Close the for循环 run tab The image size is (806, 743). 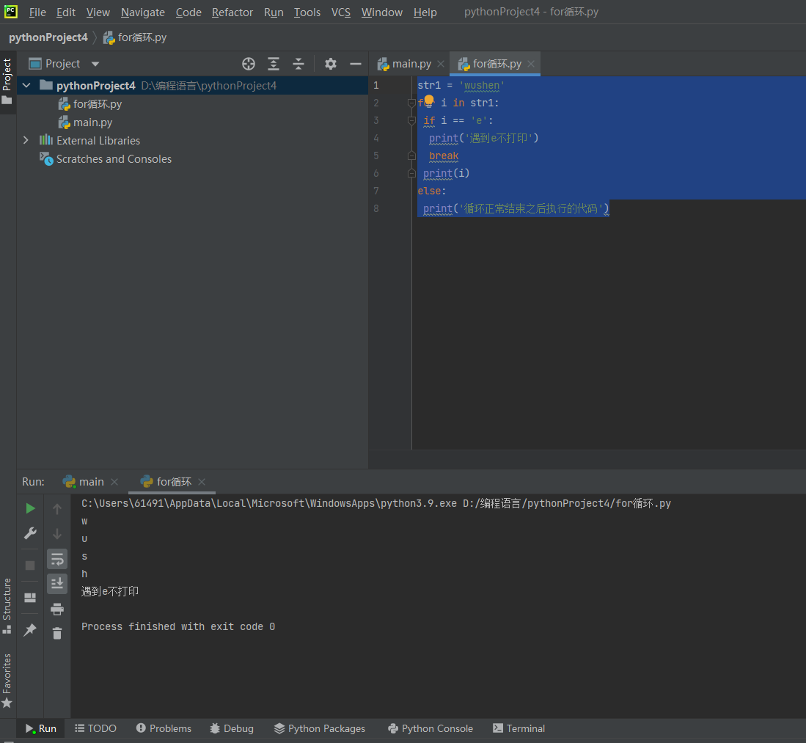[x=202, y=482]
